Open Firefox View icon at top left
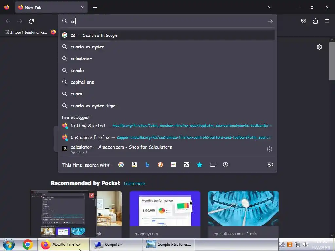 point(7,7)
